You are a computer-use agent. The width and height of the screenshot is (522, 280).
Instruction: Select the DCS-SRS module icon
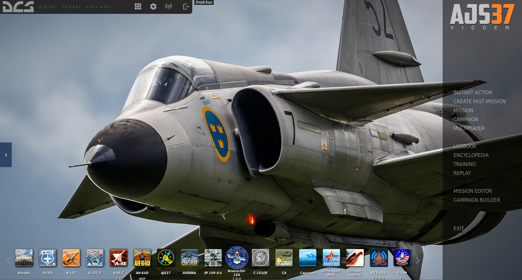379,258
